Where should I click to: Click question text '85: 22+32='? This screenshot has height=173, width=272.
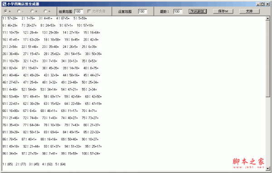click(92, 132)
